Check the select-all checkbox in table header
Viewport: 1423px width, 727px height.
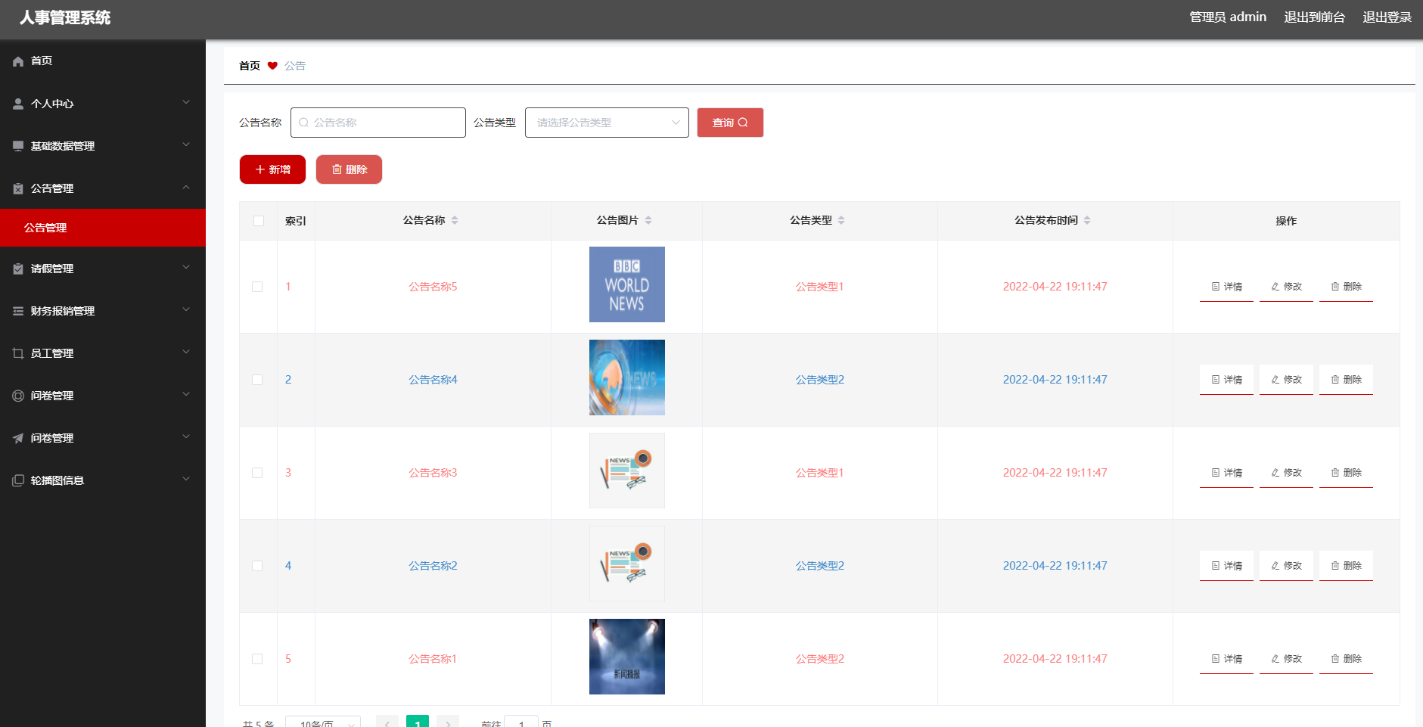258,220
